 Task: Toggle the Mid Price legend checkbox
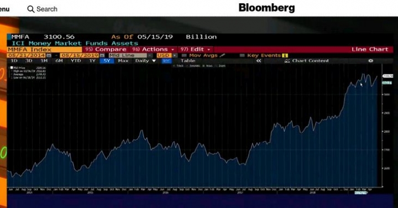point(12,67)
